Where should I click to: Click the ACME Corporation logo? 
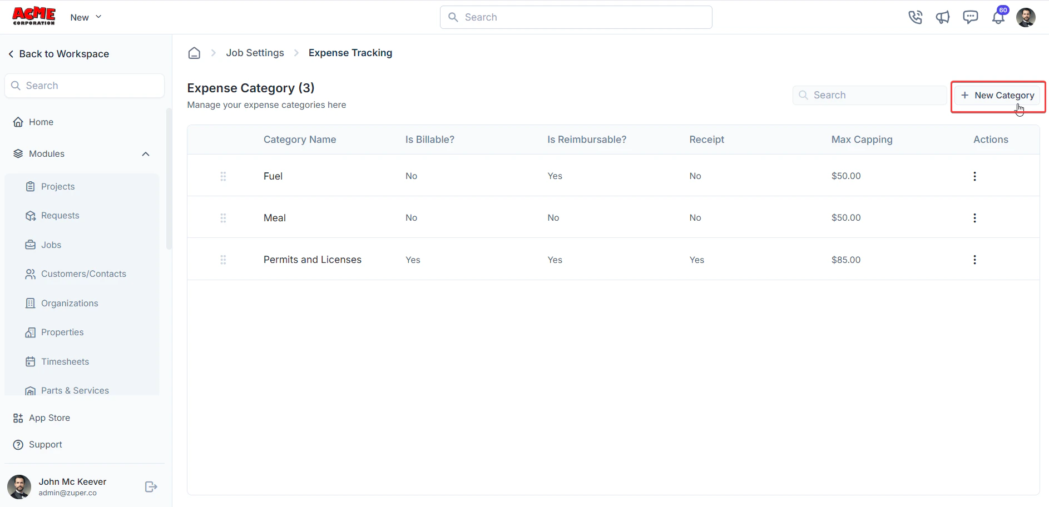34,16
